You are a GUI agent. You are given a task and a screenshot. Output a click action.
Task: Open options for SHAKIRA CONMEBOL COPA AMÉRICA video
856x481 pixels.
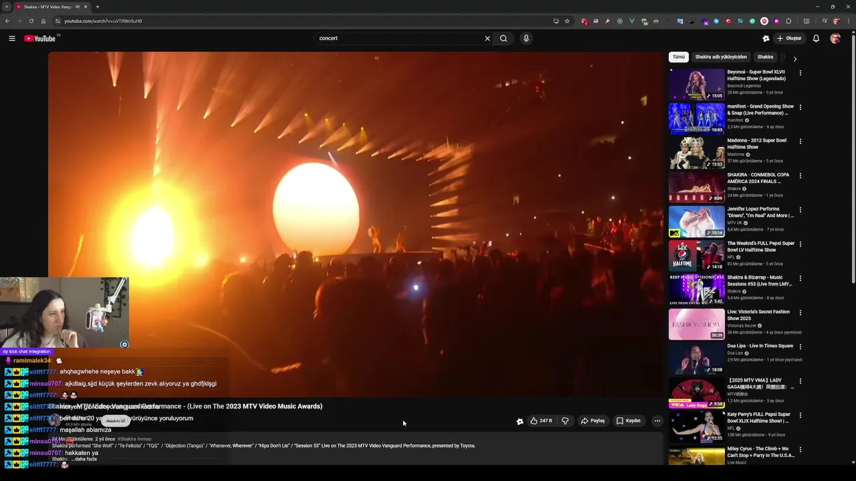(800, 176)
